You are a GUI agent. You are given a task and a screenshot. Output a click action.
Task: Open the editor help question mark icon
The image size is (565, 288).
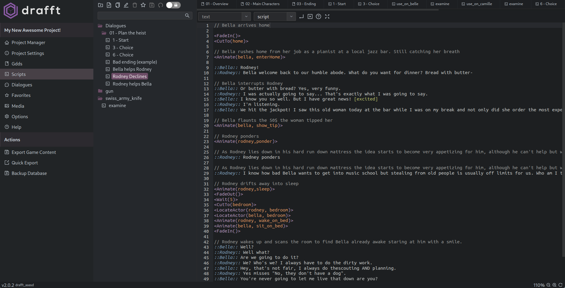coord(319,17)
